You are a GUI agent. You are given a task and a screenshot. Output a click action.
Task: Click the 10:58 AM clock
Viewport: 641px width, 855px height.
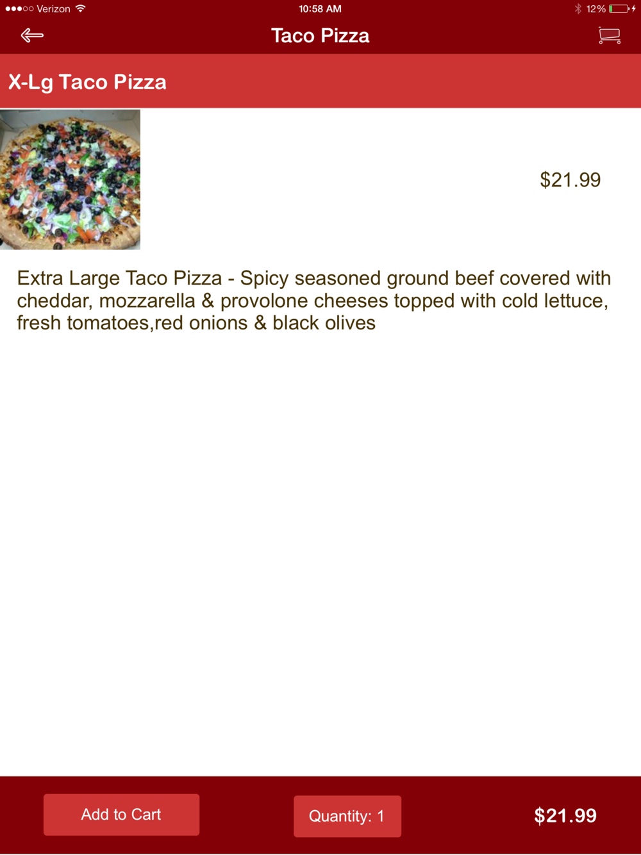coord(320,9)
